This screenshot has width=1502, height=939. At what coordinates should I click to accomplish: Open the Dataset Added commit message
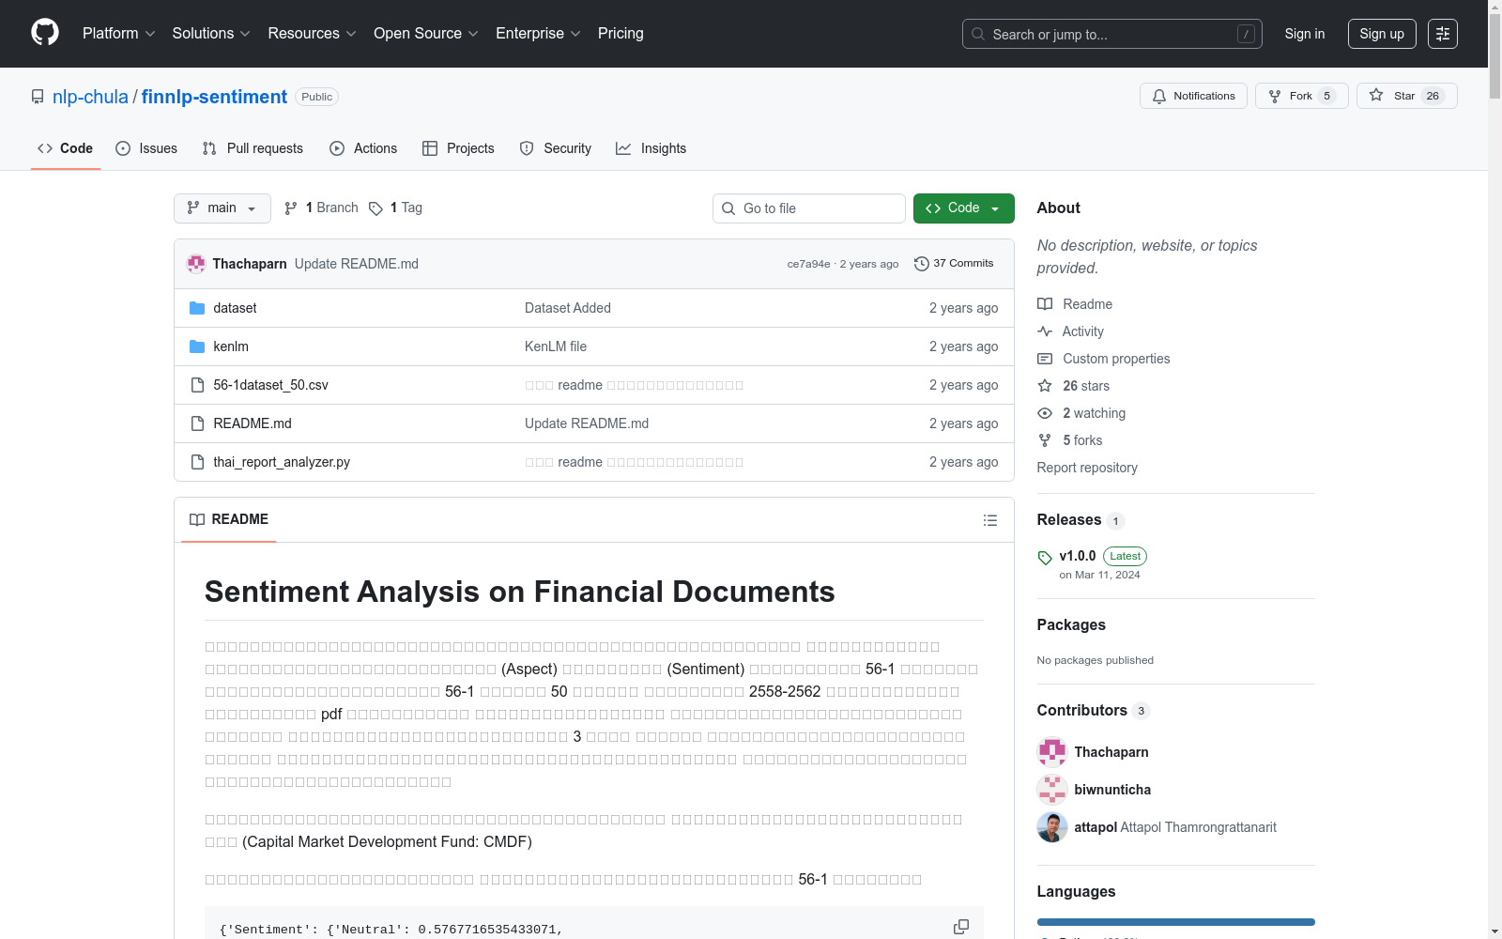point(568,308)
